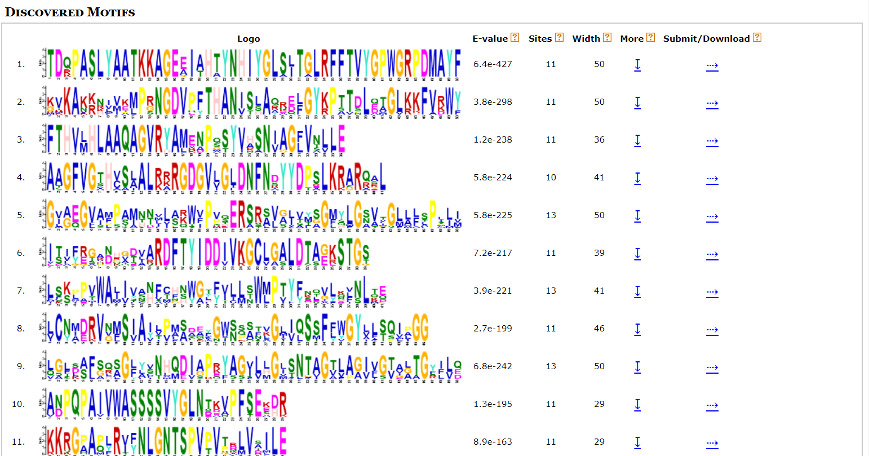
Task: Select width value 36 for motif 3
Action: (599, 140)
